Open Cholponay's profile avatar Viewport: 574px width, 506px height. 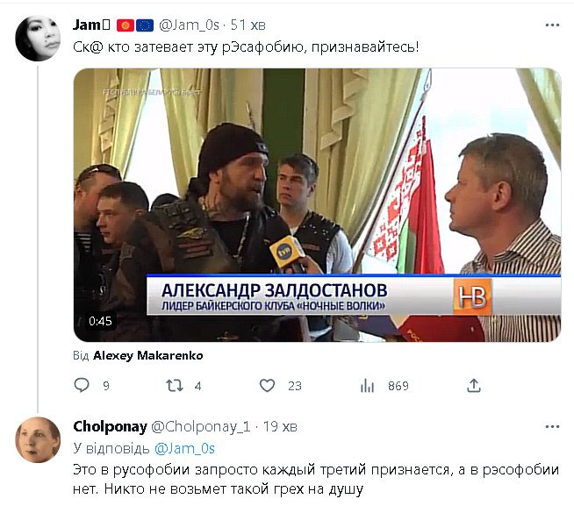(38, 439)
